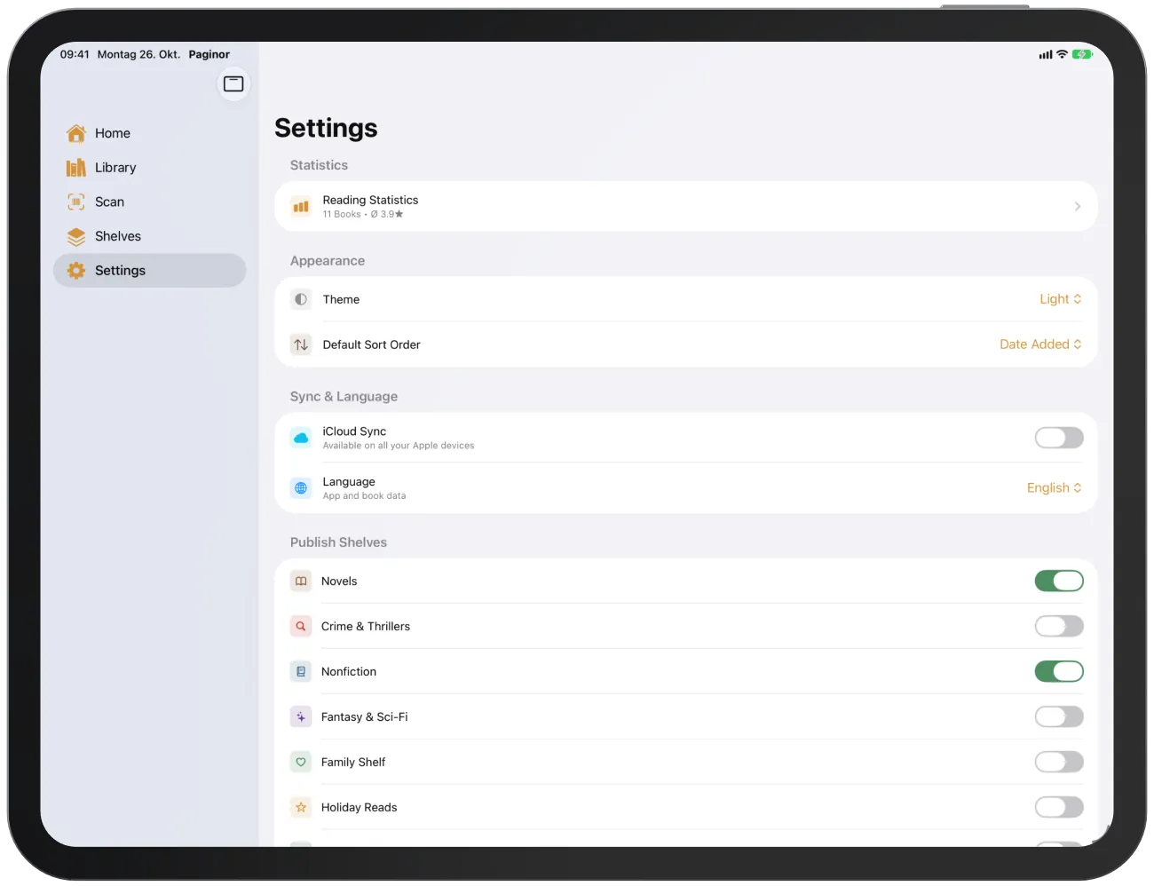Switch on the Holiday Reads toggle

click(1059, 808)
